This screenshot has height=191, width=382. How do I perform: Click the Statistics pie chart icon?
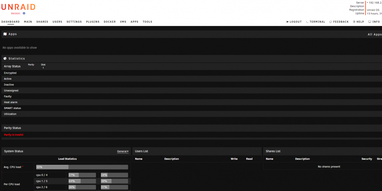(x=5, y=59)
